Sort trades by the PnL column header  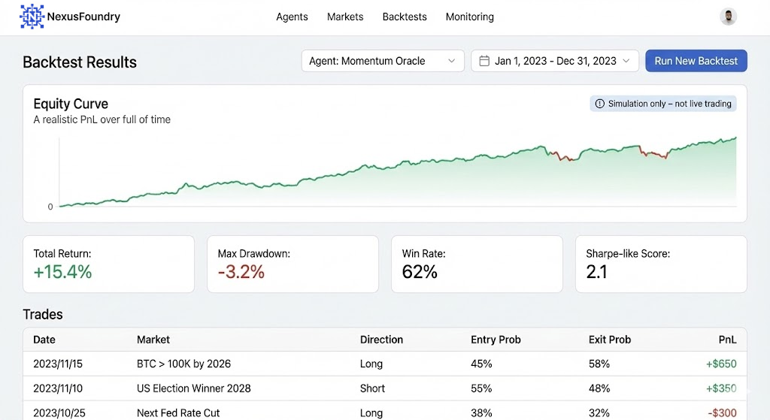coord(727,340)
